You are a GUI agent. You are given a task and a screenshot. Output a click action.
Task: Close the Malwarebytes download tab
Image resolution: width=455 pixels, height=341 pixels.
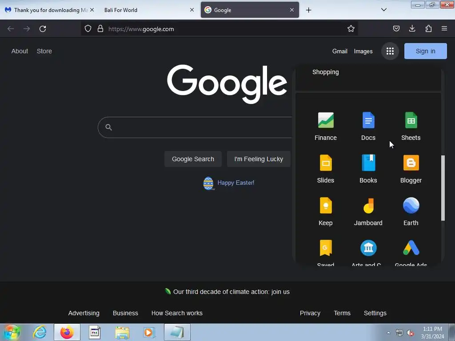pos(92,10)
